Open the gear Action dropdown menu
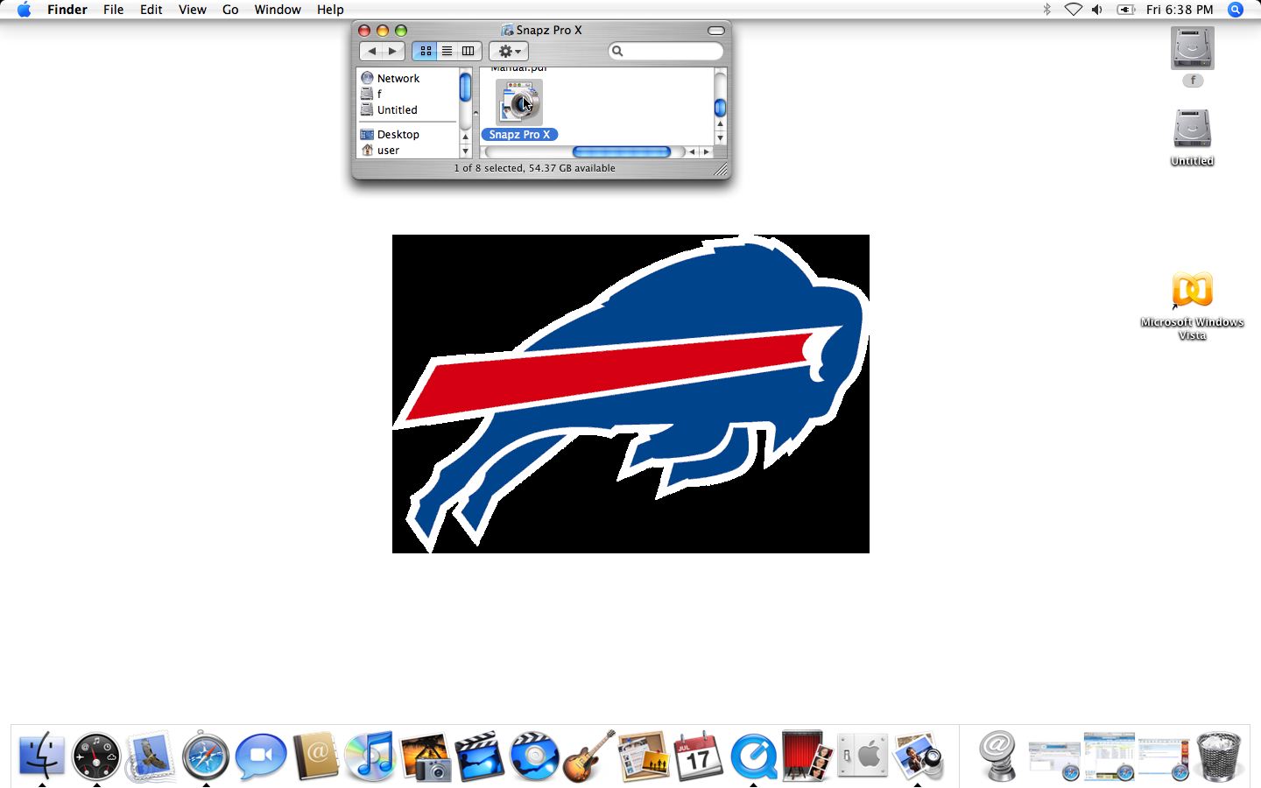This screenshot has height=788, width=1261. (x=509, y=51)
